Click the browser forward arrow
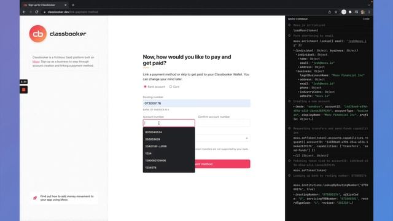 30,12
